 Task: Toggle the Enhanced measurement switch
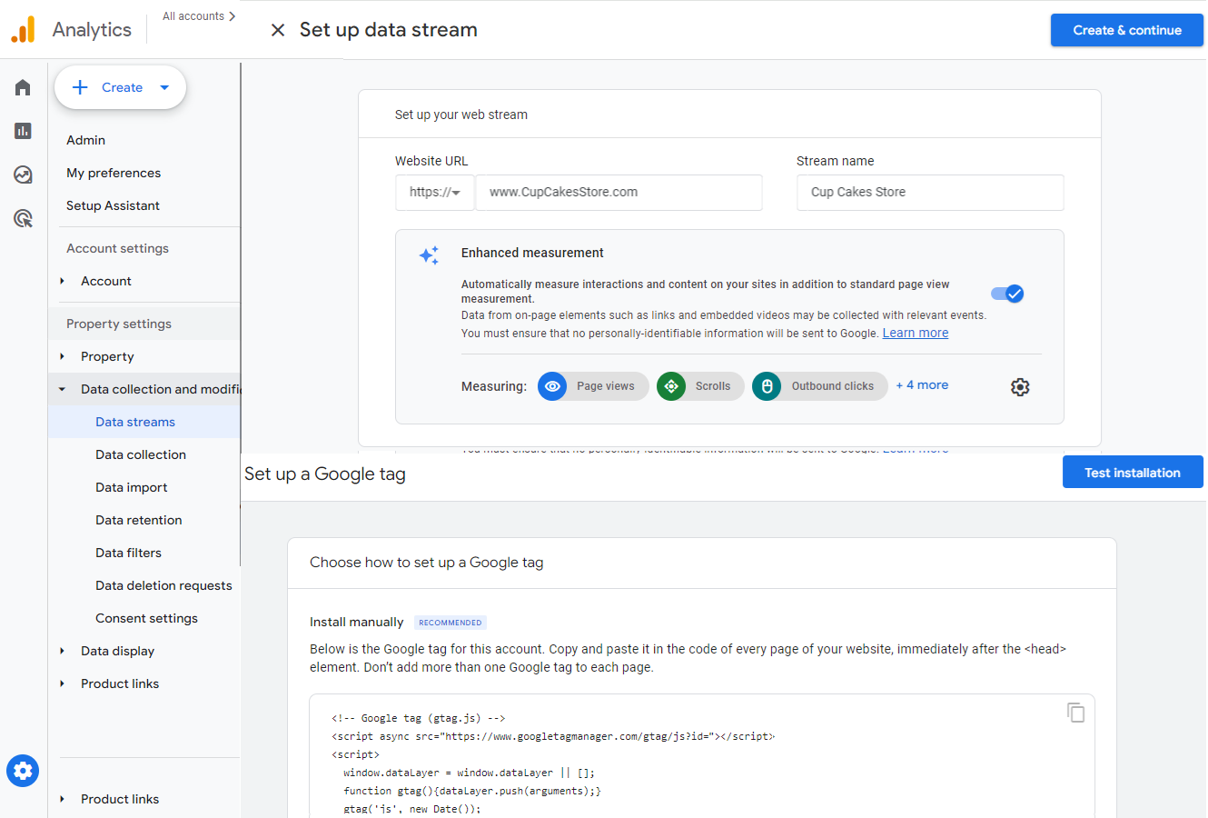(x=1007, y=294)
